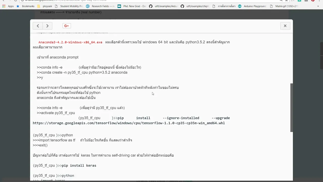Screen dimensions: 323x182
Task: Click the Anaconda3-4.2.0-Windows-x86_64.exe red text
Action: coord(70,42)
